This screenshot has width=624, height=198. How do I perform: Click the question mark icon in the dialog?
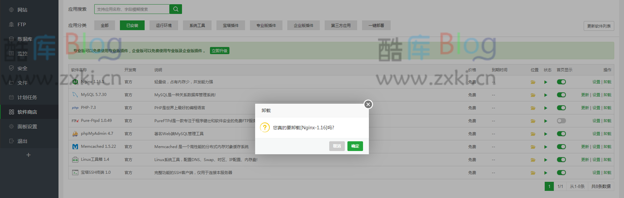[x=265, y=127]
